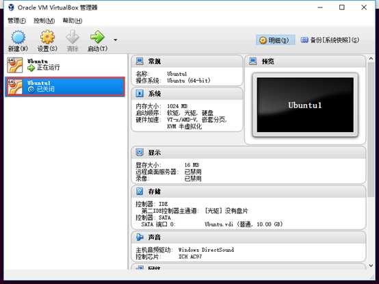Click the VirtualBox title bar logo icon

[11, 8]
